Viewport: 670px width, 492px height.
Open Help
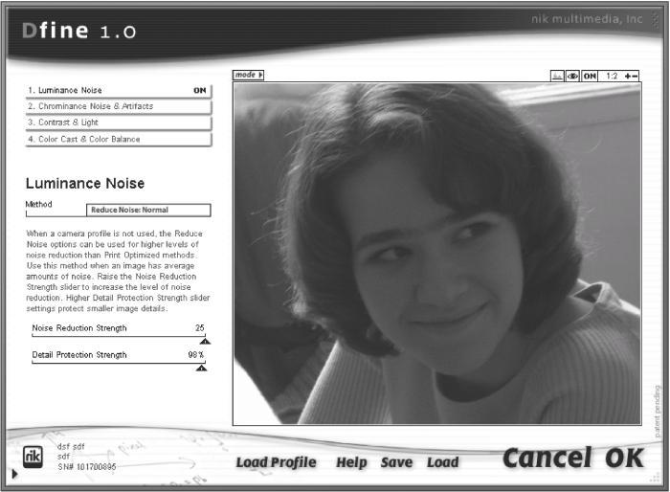(x=351, y=462)
